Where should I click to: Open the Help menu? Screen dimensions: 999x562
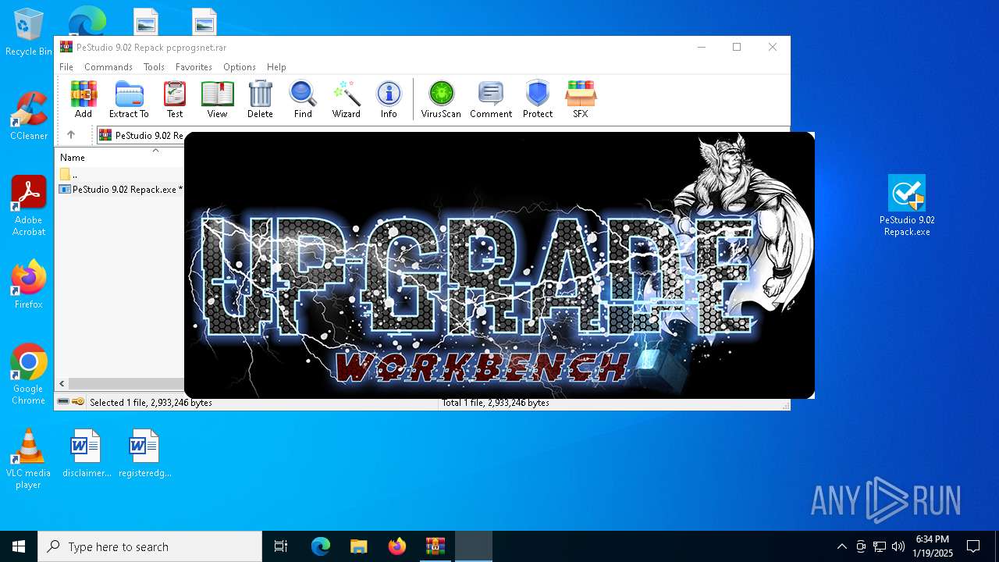coord(276,67)
